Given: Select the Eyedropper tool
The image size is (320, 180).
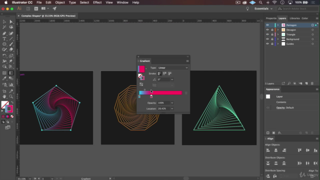Looking at the screenshot, I should point(4,78).
